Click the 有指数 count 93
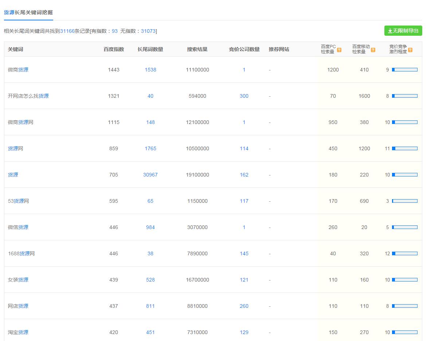Image resolution: width=427 pixels, height=341 pixels. click(x=115, y=31)
